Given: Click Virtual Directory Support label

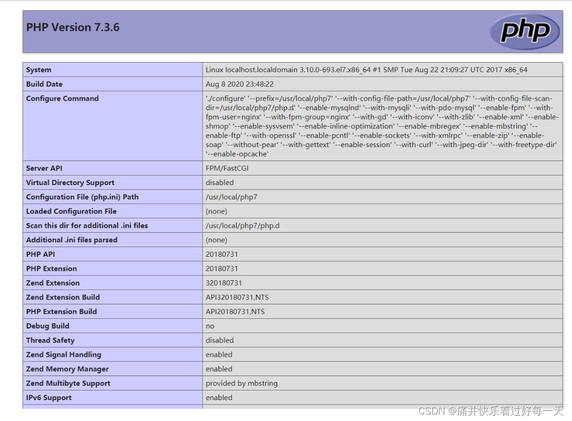Looking at the screenshot, I should (x=70, y=182).
